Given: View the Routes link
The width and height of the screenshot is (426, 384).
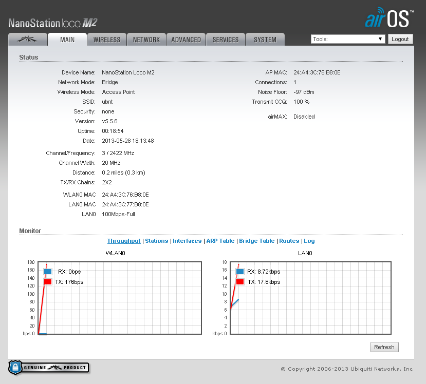Looking at the screenshot, I should pos(289,241).
